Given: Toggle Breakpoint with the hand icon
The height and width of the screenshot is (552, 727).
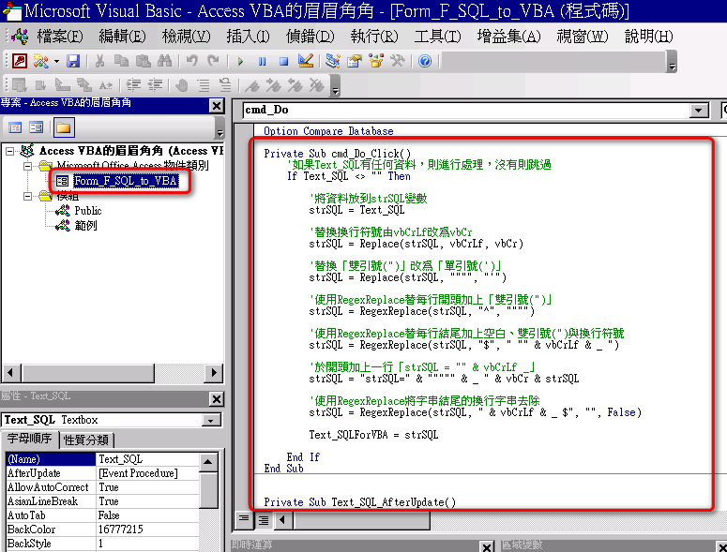Looking at the screenshot, I should (182, 85).
